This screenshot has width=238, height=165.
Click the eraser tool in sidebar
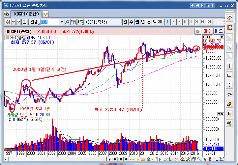pos(230,104)
